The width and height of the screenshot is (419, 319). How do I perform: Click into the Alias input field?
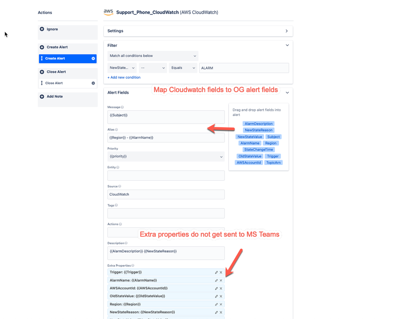click(166, 138)
